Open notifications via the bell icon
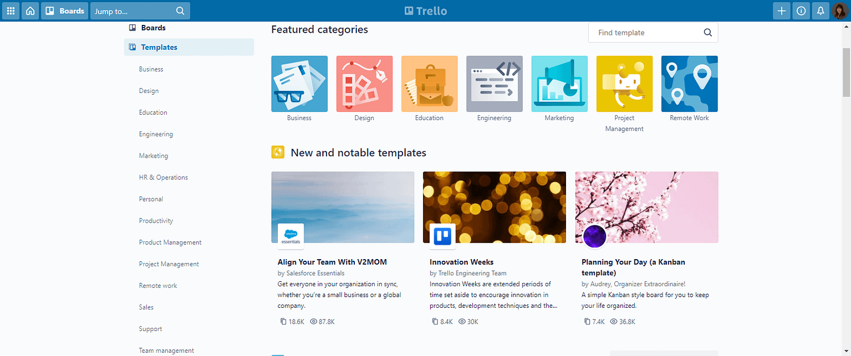 point(821,11)
